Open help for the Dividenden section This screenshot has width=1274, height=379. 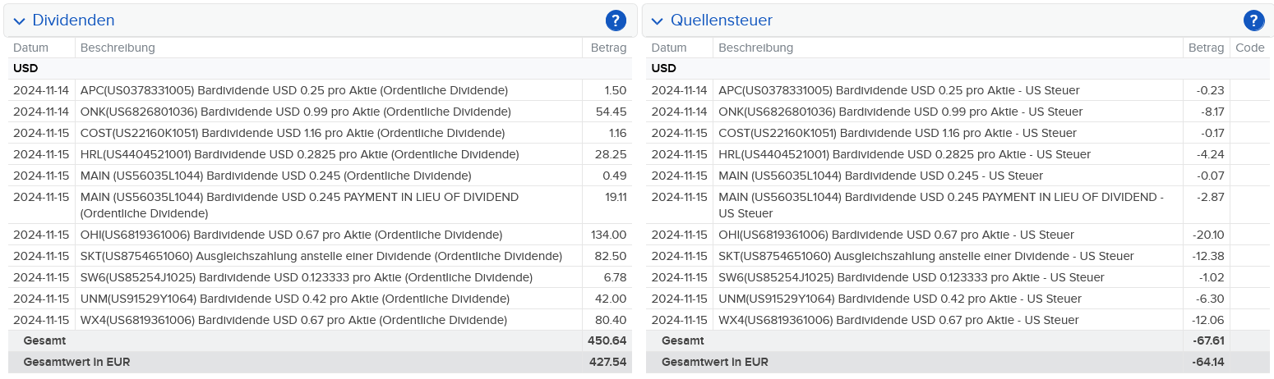pos(616,21)
